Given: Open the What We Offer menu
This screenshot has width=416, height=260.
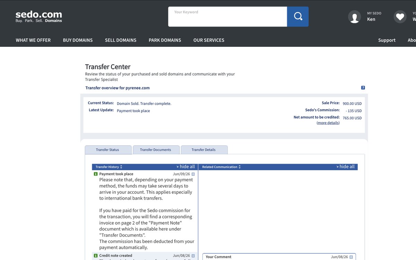Looking at the screenshot, I should 33,40.
